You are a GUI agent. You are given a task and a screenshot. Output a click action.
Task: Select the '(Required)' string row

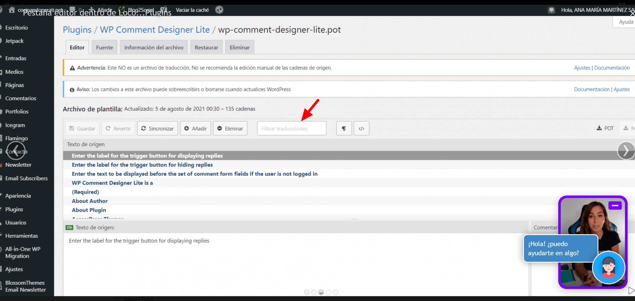(x=348, y=192)
